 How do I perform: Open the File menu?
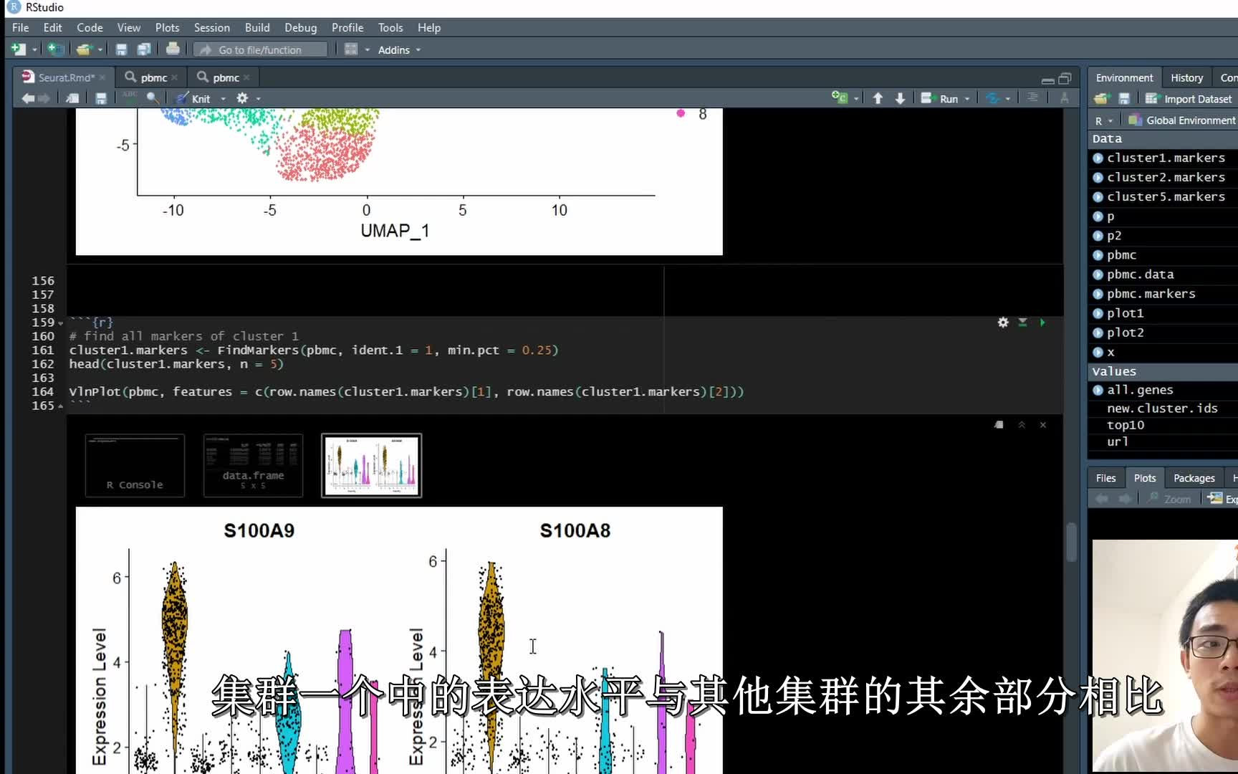[20, 27]
